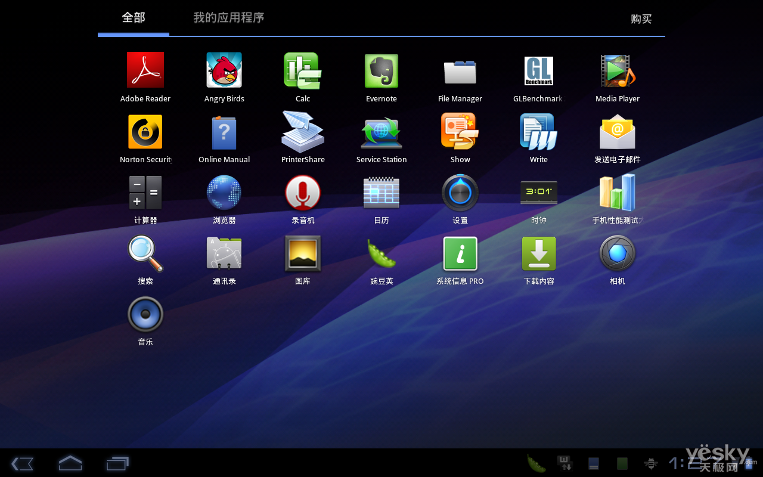This screenshot has height=477, width=763.
Task: Tap the Home button in navigation bar
Action: point(70,463)
